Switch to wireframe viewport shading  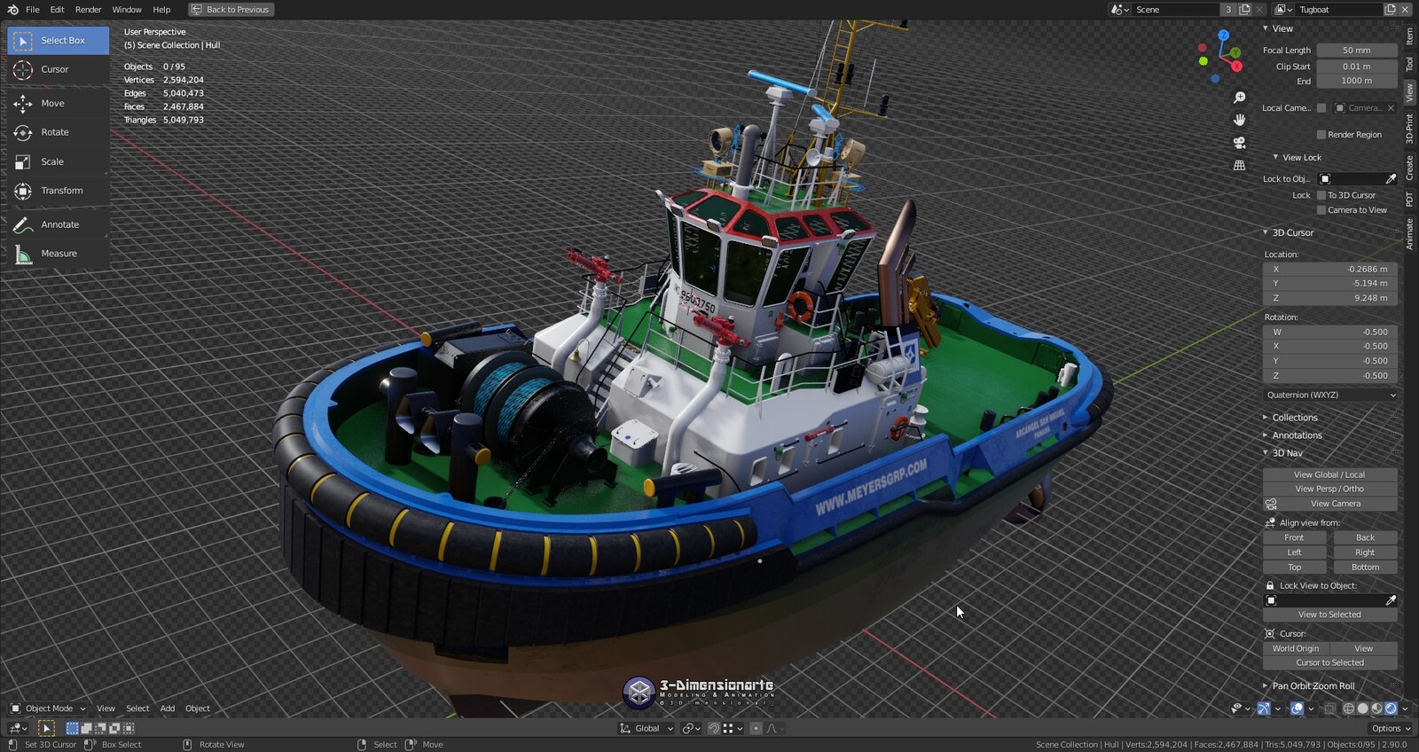click(x=1349, y=709)
